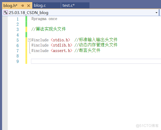Click the //标准输入输出头文件 comment

pyautogui.click(x=96, y=40)
